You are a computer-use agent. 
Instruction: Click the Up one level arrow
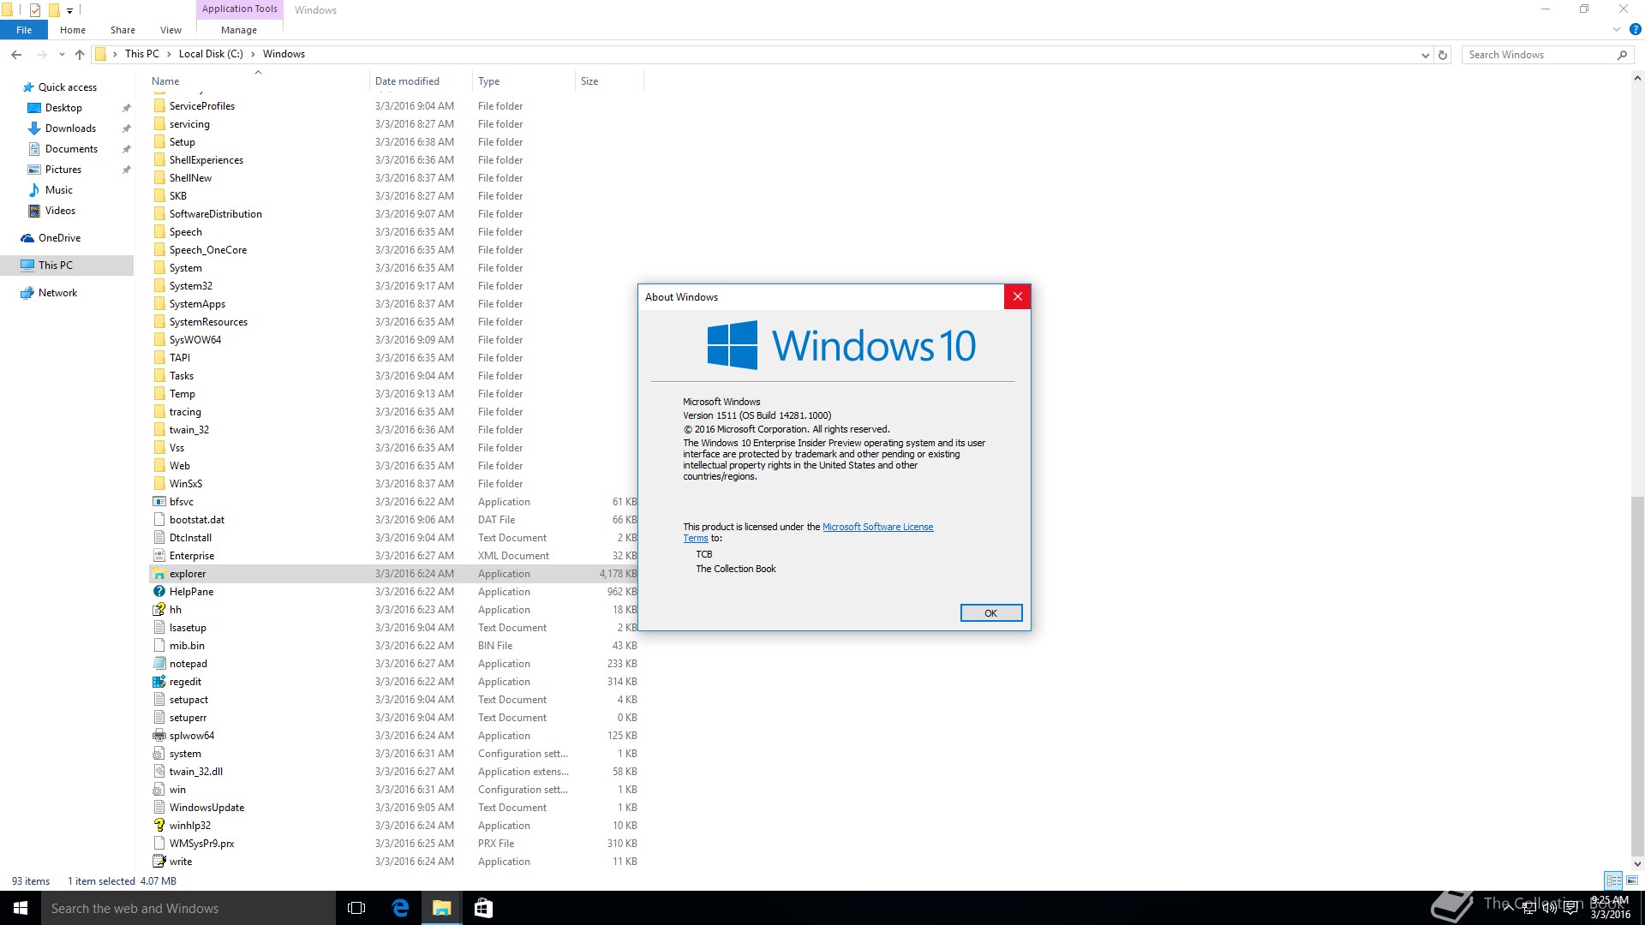pyautogui.click(x=80, y=54)
